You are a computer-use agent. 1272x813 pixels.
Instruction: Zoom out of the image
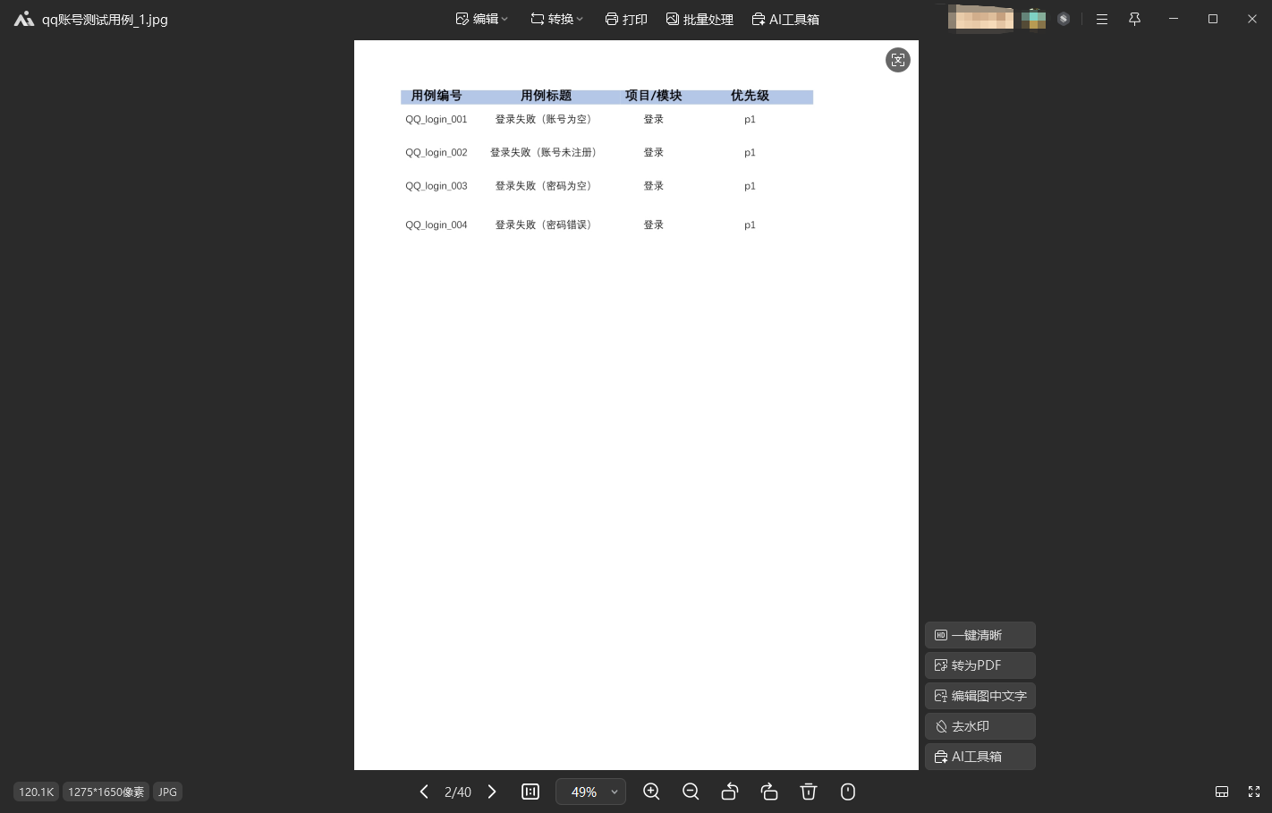pyautogui.click(x=691, y=792)
